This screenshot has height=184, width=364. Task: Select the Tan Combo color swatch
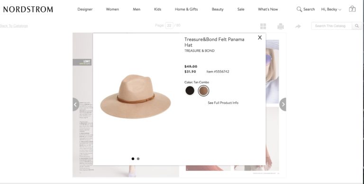(204, 91)
